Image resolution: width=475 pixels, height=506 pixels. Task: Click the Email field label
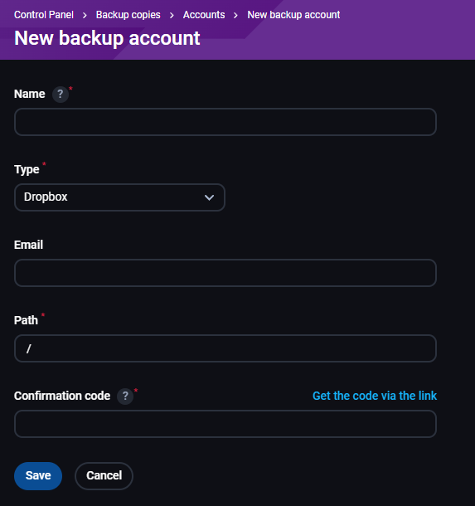pos(28,245)
